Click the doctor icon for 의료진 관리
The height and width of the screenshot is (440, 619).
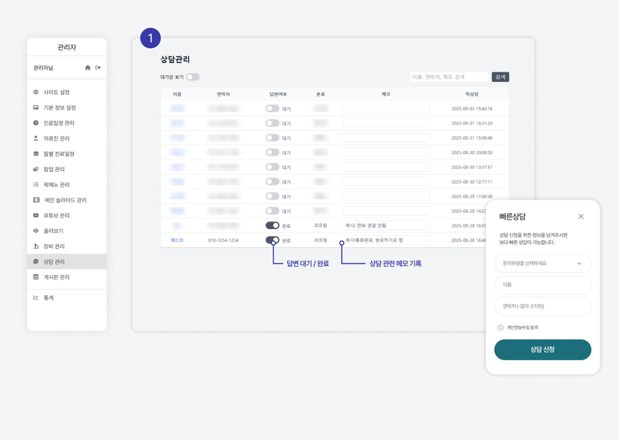click(36, 139)
